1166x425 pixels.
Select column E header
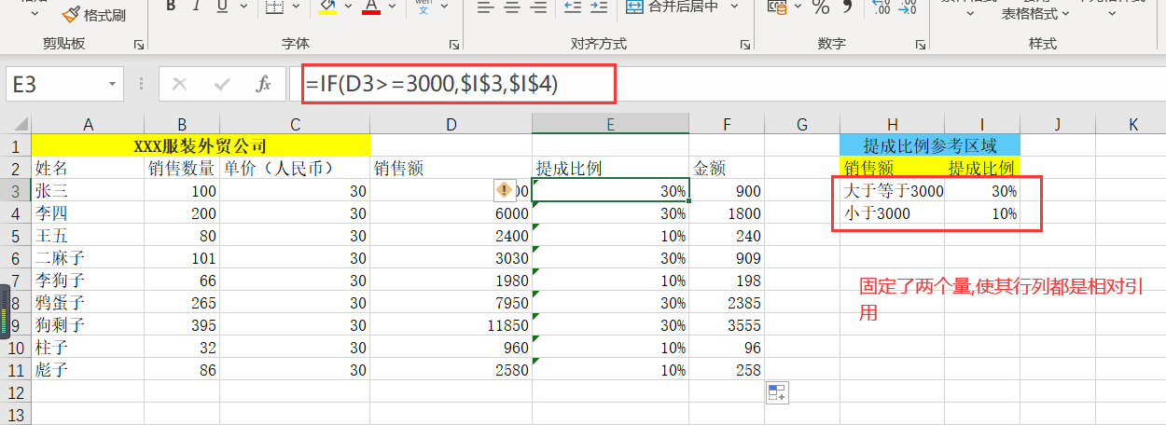pyautogui.click(x=610, y=124)
